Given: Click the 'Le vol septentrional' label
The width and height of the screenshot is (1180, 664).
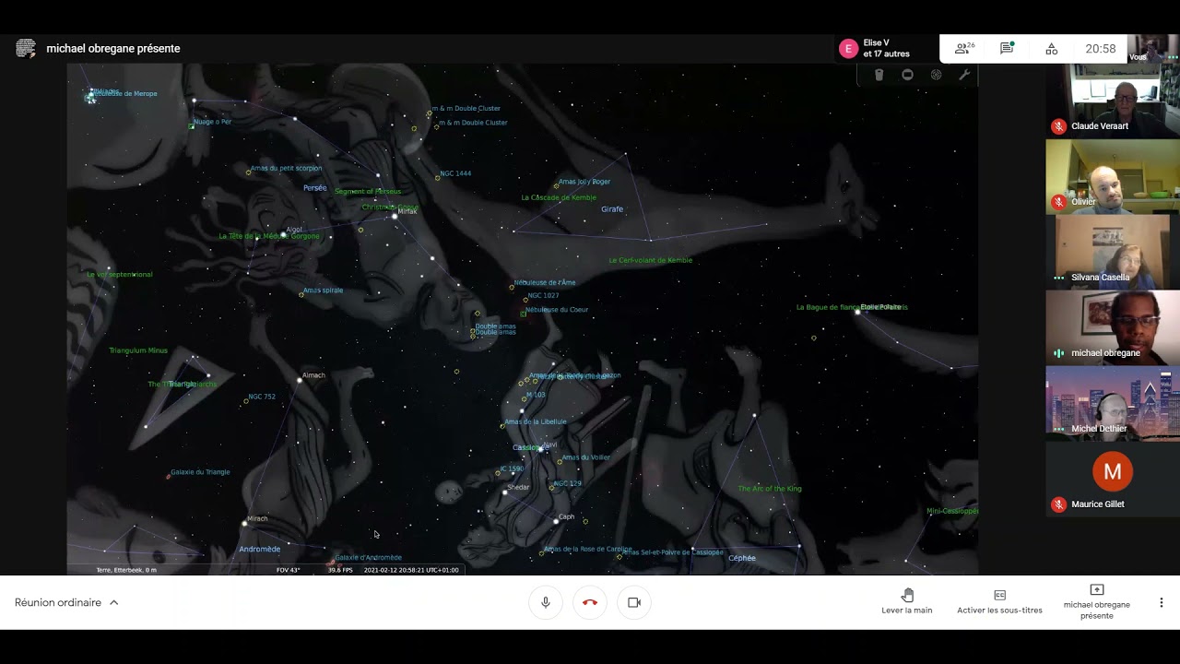Looking at the screenshot, I should [120, 275].
